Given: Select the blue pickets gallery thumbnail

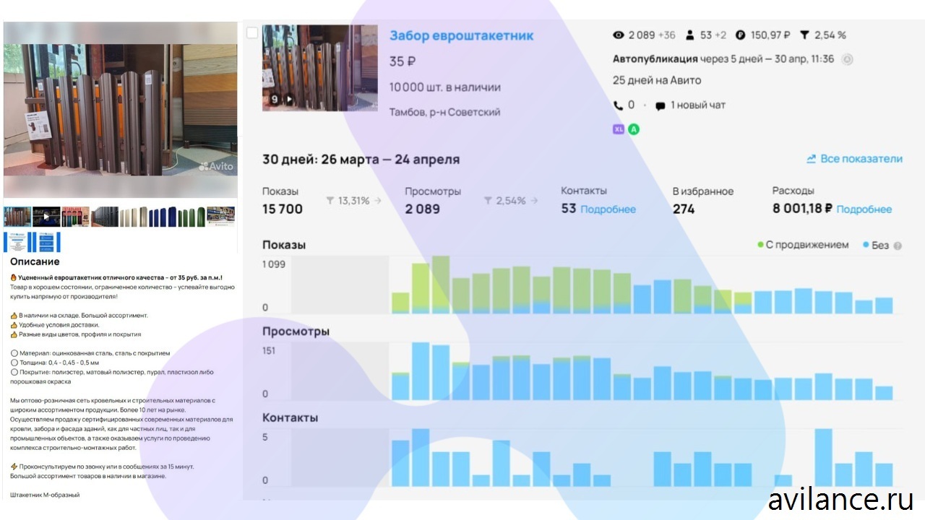Looking at the screenshot, I should point(163,216).
